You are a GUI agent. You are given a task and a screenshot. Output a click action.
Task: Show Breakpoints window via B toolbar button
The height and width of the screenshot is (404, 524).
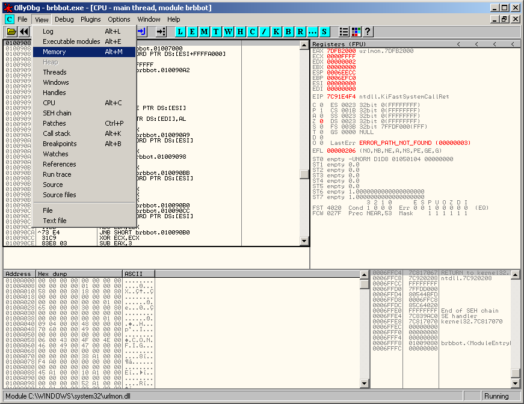click(x=289, y=31)
